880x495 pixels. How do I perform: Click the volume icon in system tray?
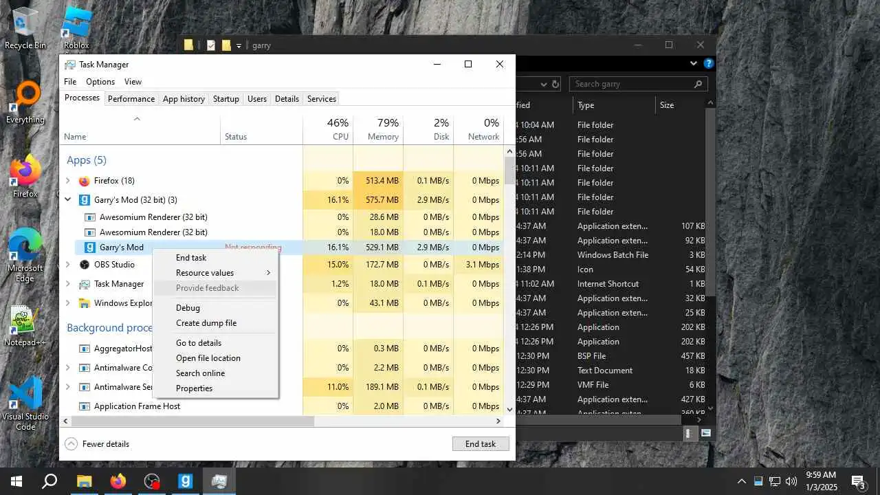791,481
